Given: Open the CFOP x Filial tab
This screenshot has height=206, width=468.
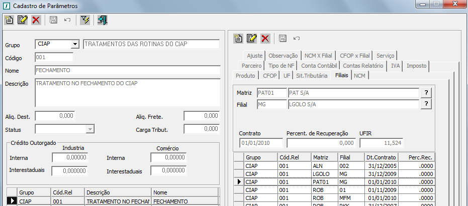Looking at the screenshot, I should (355, 56).
